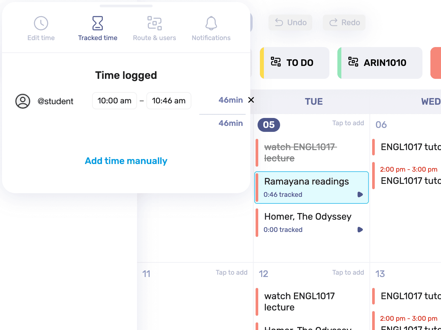Open Add time manually
This screenshot has width=441, height=330.
126,161
